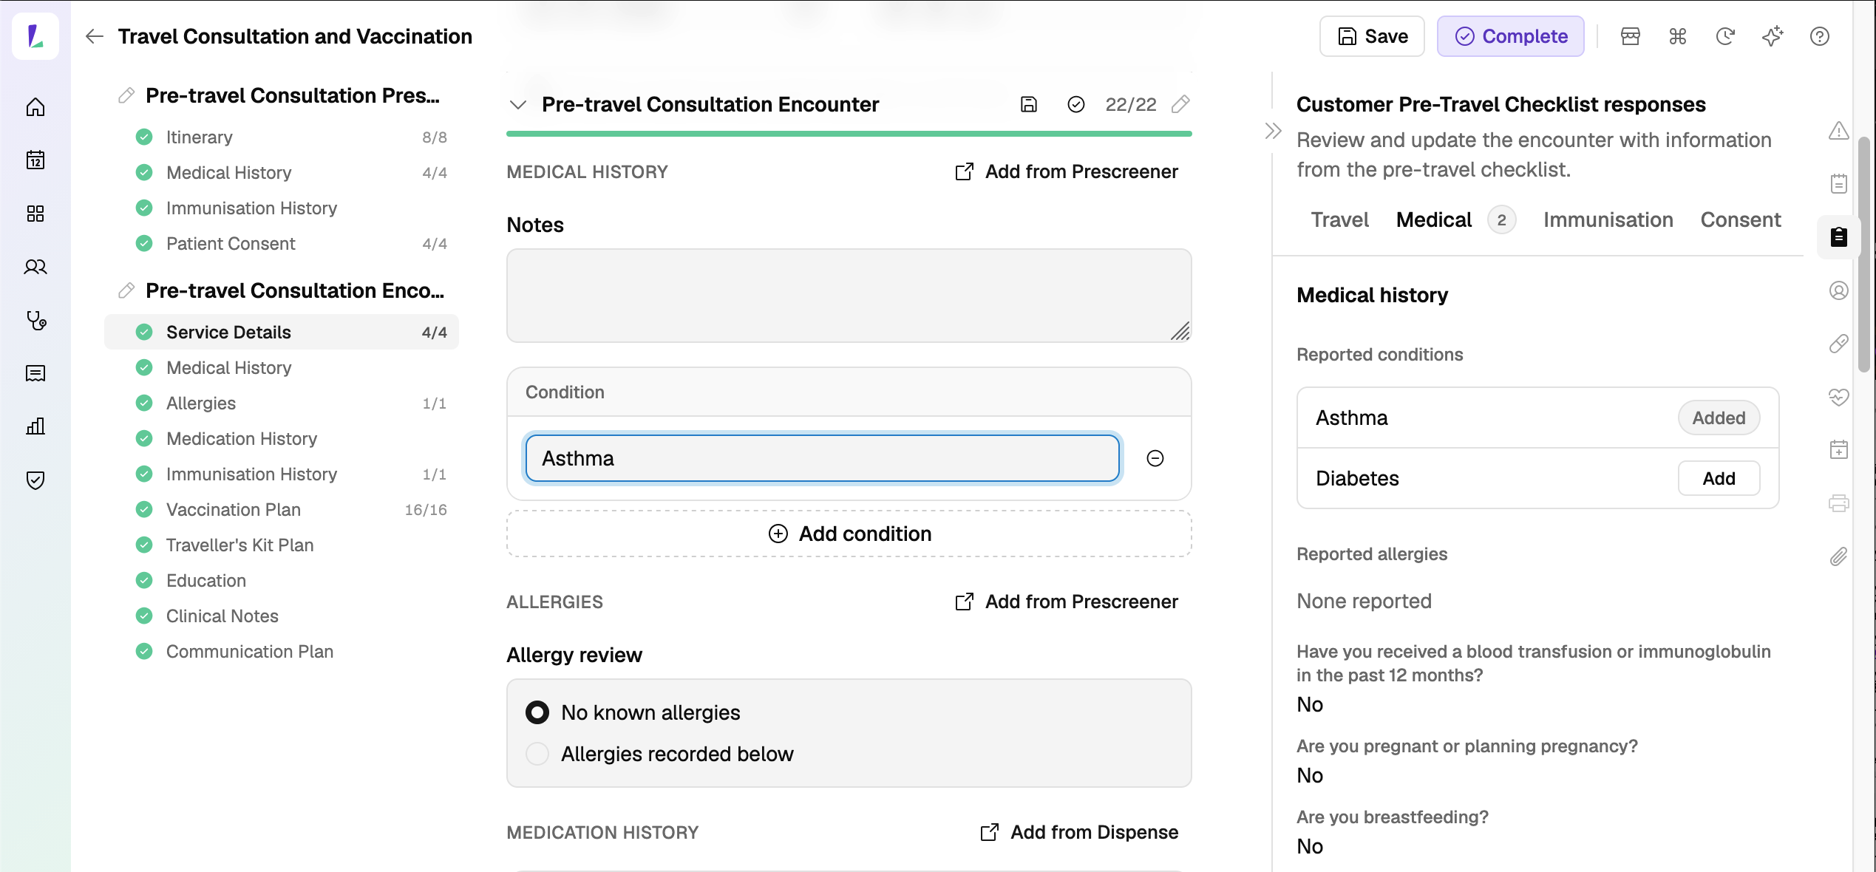This screenshot has height=872, width=1876.
Task: Open the history clock icon
Action: point(1725,36)
